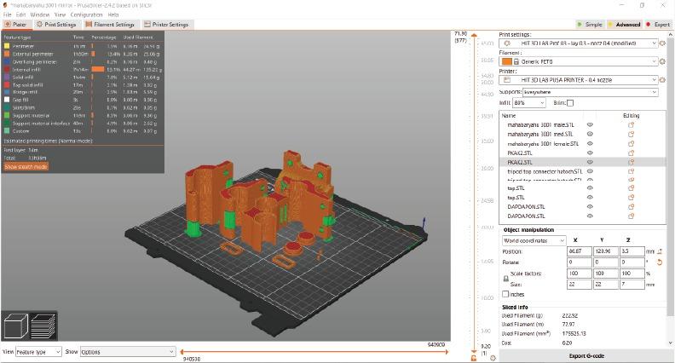This screenshot has height=363, width=675.
Task: Toggle visibility of first tap.STL
Action: 590,188
